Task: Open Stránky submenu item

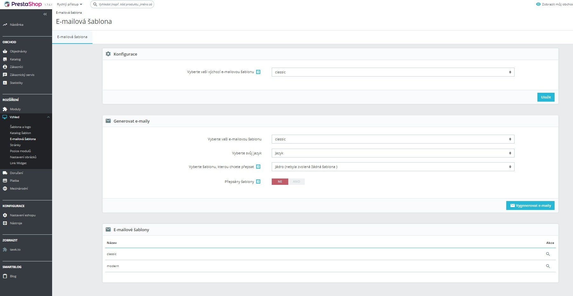Action: pyautogui.click(x=15, y=145)
